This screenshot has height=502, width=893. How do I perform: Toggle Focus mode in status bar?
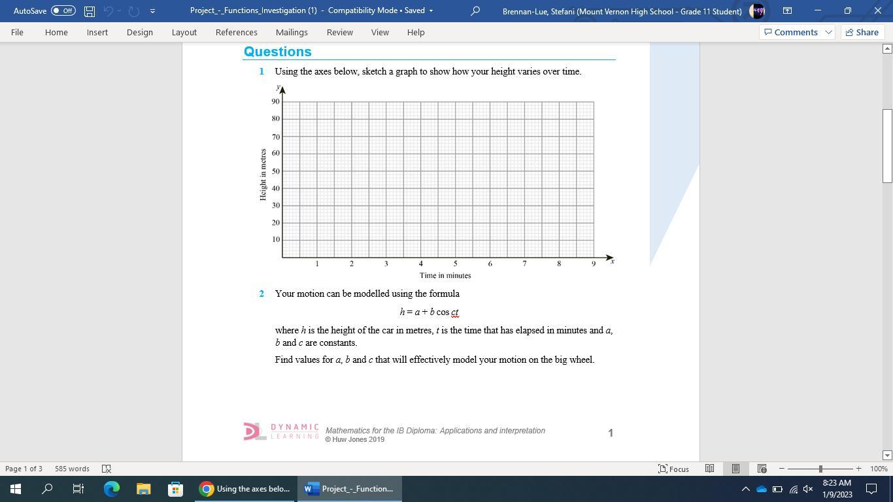point(673,469)
